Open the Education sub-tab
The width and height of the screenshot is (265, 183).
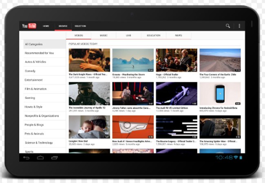point(153,35)
